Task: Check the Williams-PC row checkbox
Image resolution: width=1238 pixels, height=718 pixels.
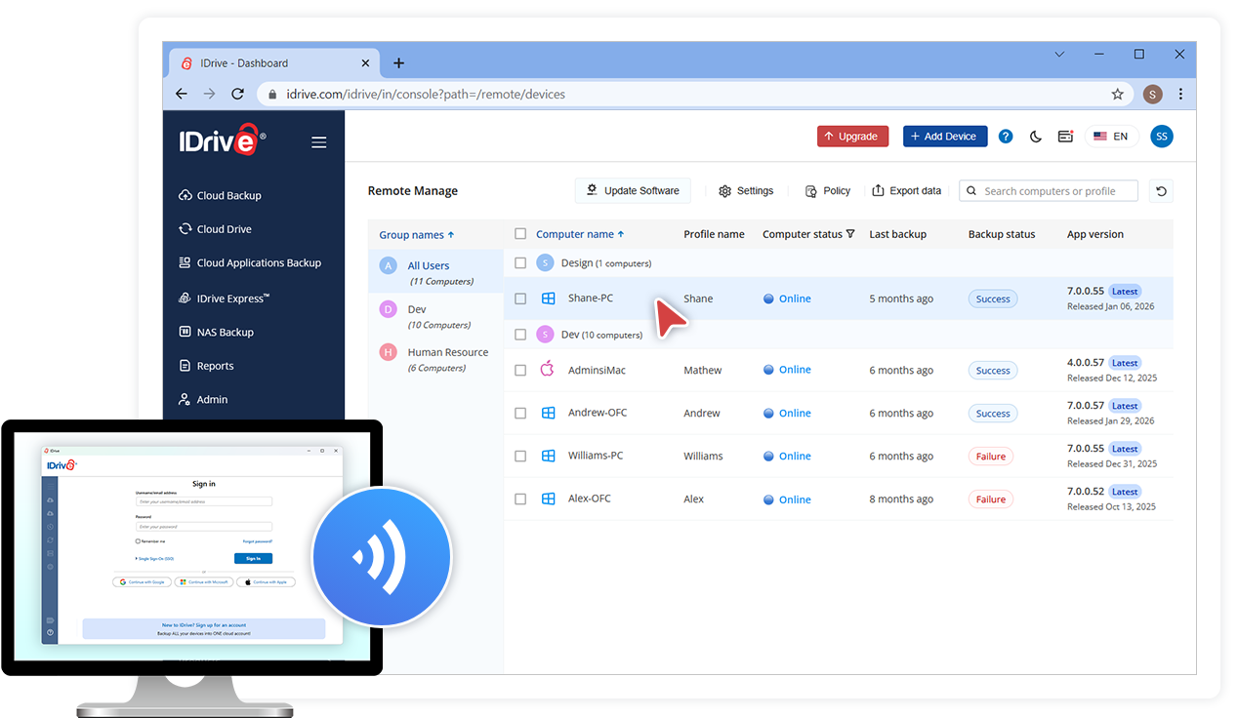Action: coord(520,456)
